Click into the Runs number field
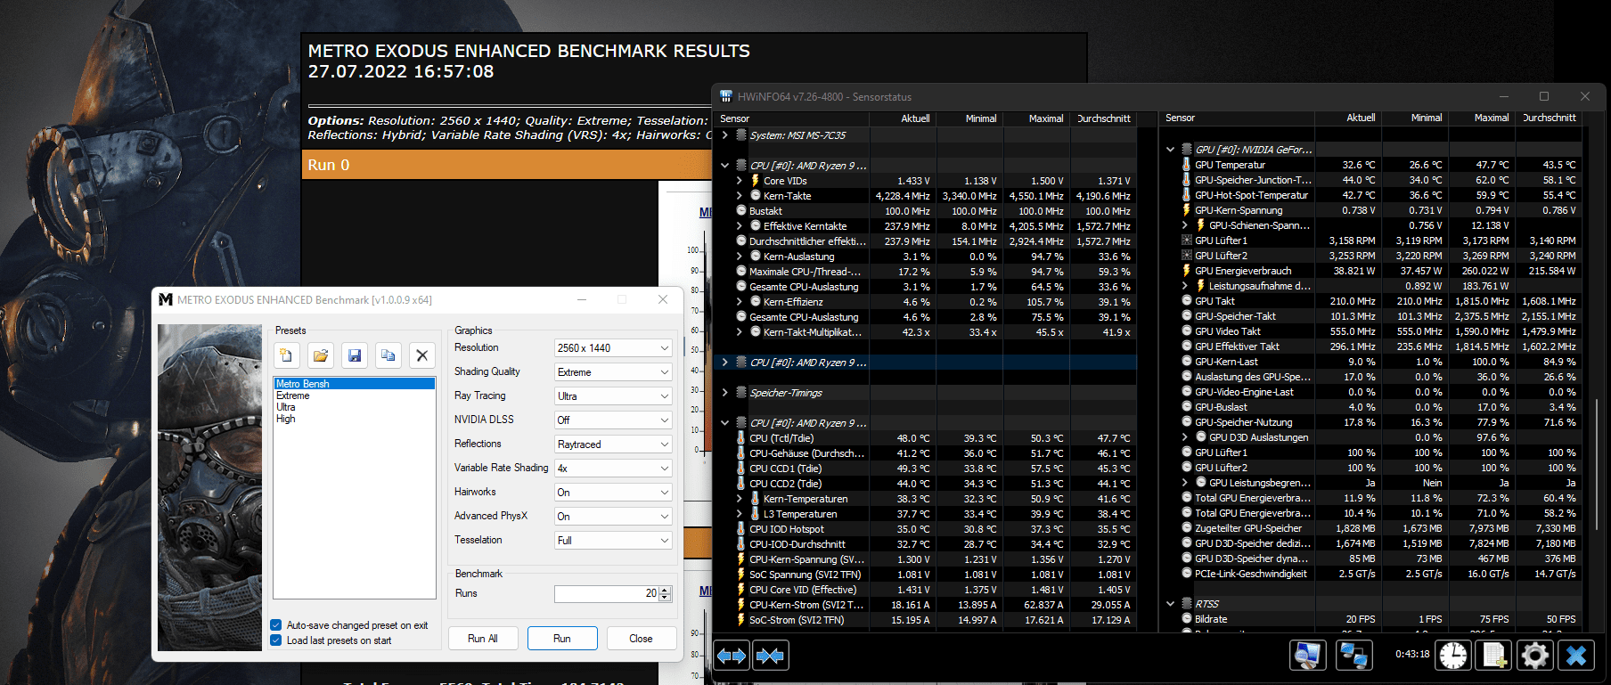This screenshot has width=1611, height=685. click(607, 593)
